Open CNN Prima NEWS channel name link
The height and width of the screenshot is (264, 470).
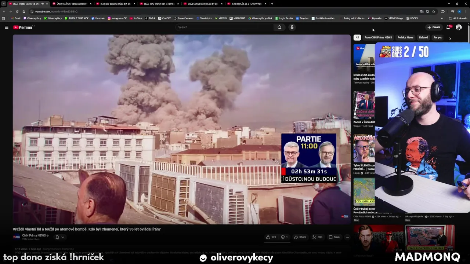[34, 235]
